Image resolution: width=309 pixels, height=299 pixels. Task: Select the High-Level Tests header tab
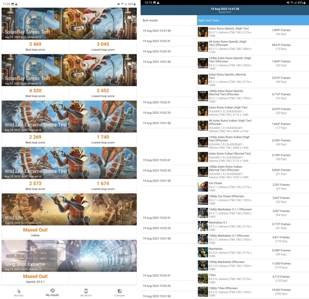point(253,20)
